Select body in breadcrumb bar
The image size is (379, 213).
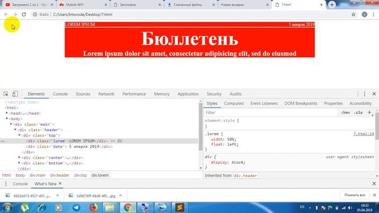[x=20, y=175]
